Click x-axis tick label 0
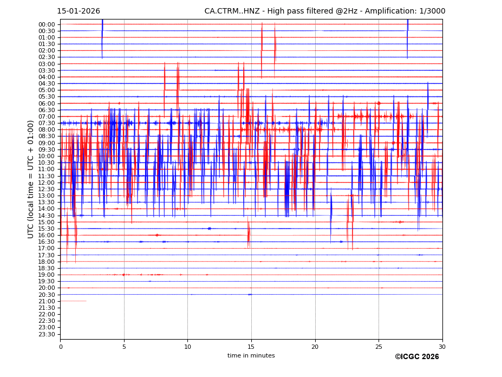Image resolution: width=502 pixels, height=377 pixels. point(61,347)
